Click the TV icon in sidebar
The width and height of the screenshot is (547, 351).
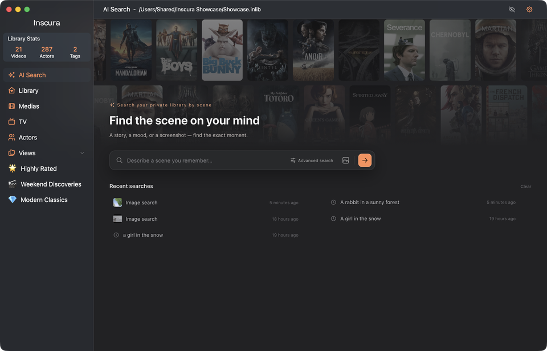tap(12, 122)
